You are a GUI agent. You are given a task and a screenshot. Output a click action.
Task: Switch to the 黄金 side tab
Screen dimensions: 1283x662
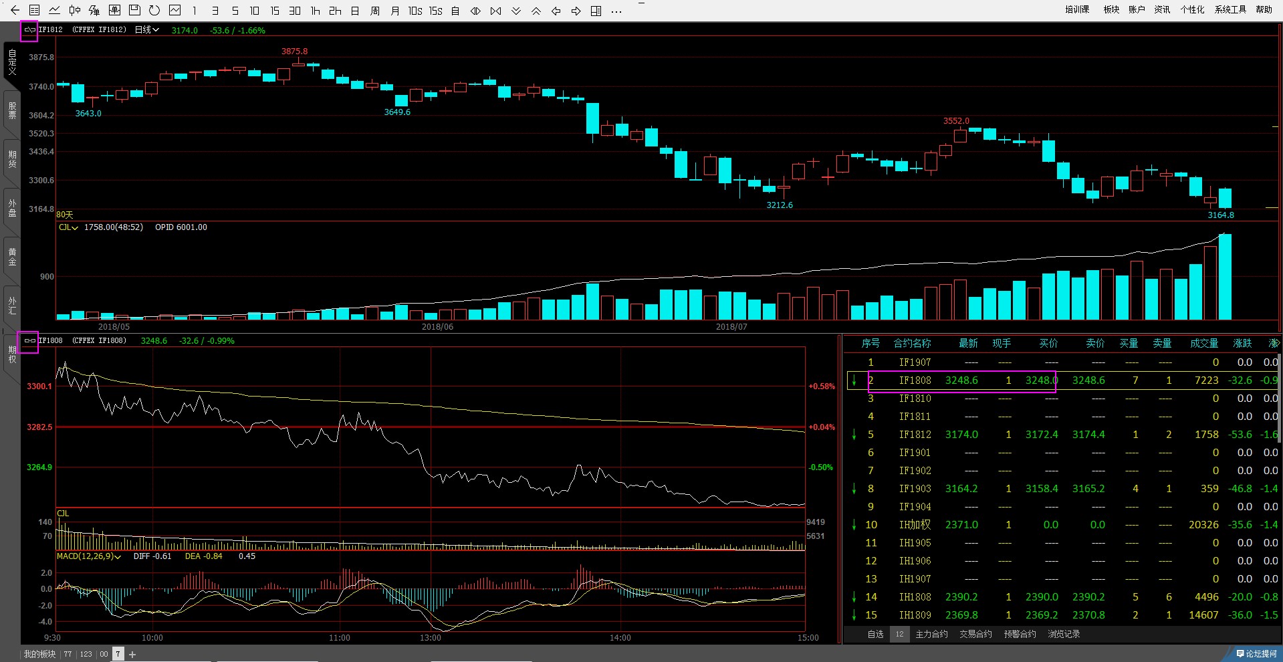[x=12, y=257]
